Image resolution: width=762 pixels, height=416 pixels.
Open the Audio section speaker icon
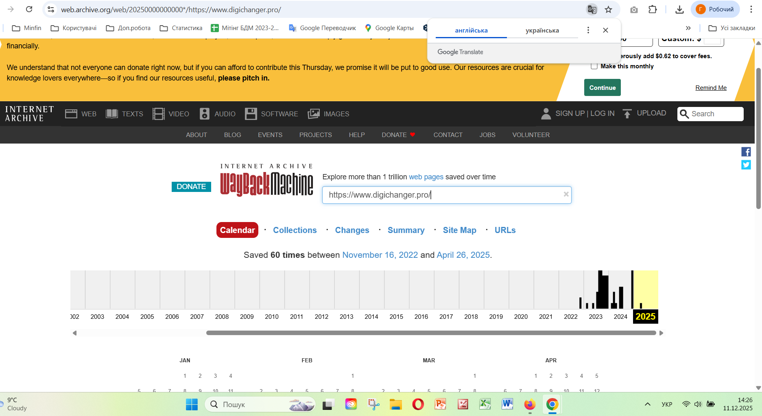(x=205, y=114)
